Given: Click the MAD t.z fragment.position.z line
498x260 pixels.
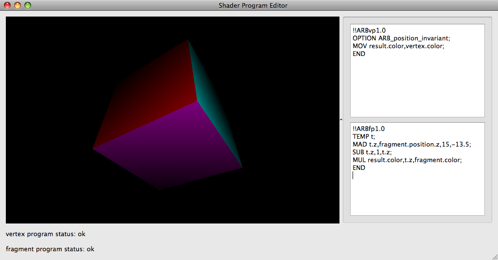Looking at the screenshot, I should [411, 145].
